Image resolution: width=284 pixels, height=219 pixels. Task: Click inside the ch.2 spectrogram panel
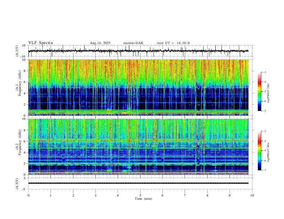tap(138, 147)
